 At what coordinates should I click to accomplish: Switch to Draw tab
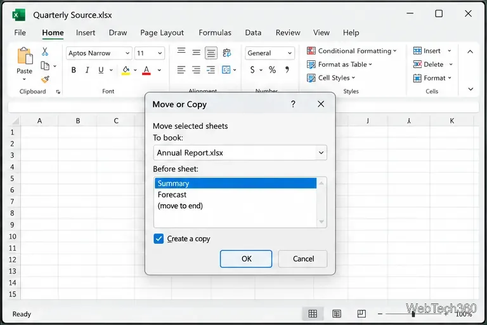pos(118,32)
